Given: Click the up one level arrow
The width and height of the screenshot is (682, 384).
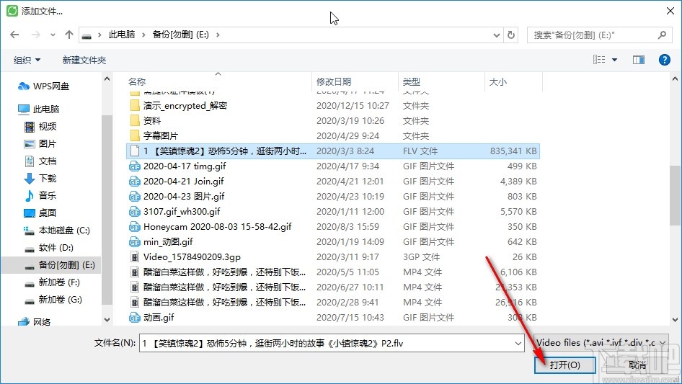Looking at the screenshot, I should click(x=68, y=35).
